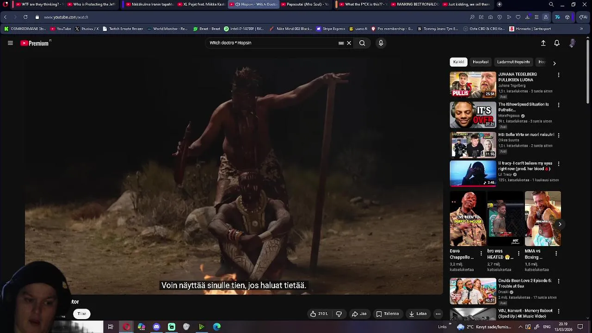This screenshot has width=592, height=333.
Task: Start voice search with the microphone
Action: point(381,43)
